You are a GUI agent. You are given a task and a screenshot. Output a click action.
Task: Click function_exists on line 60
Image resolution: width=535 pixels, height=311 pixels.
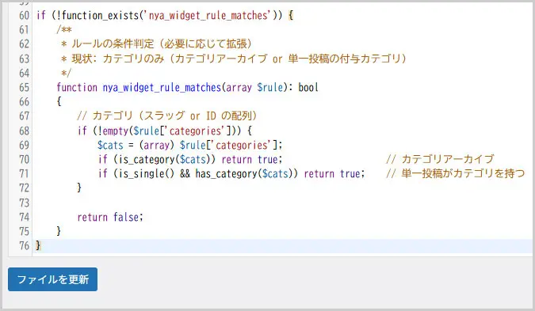[x=101, y=15]
